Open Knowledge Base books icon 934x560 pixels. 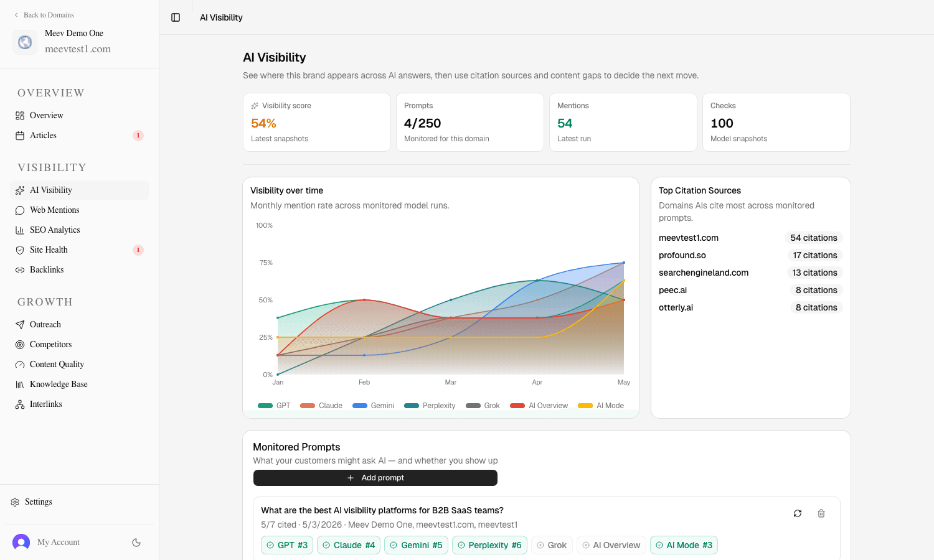[20, 385]
